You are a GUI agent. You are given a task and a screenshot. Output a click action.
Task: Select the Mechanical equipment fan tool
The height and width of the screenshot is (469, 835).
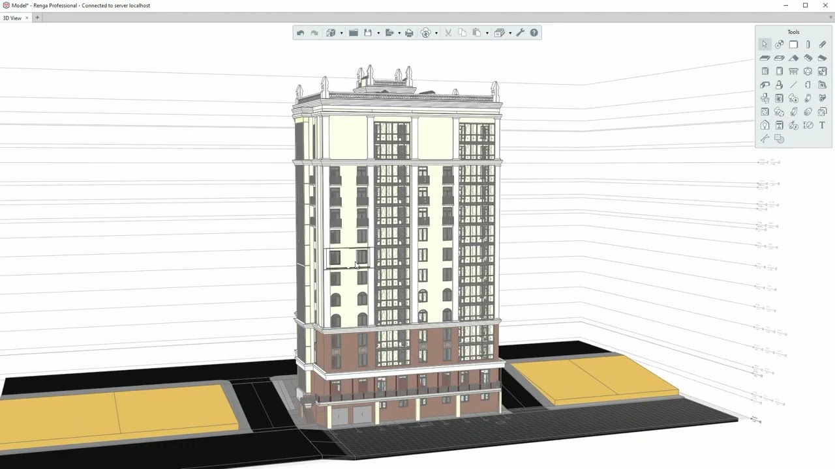pos(765,111)
